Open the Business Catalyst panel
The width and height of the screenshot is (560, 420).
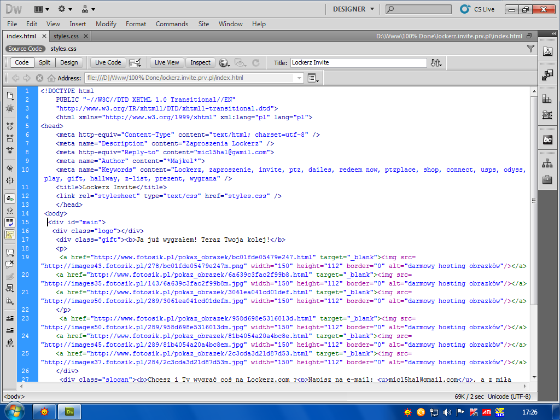point(547,139)
